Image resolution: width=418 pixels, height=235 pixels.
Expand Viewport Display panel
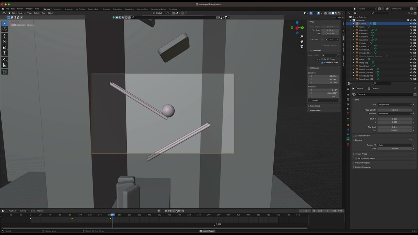point(362,163)
